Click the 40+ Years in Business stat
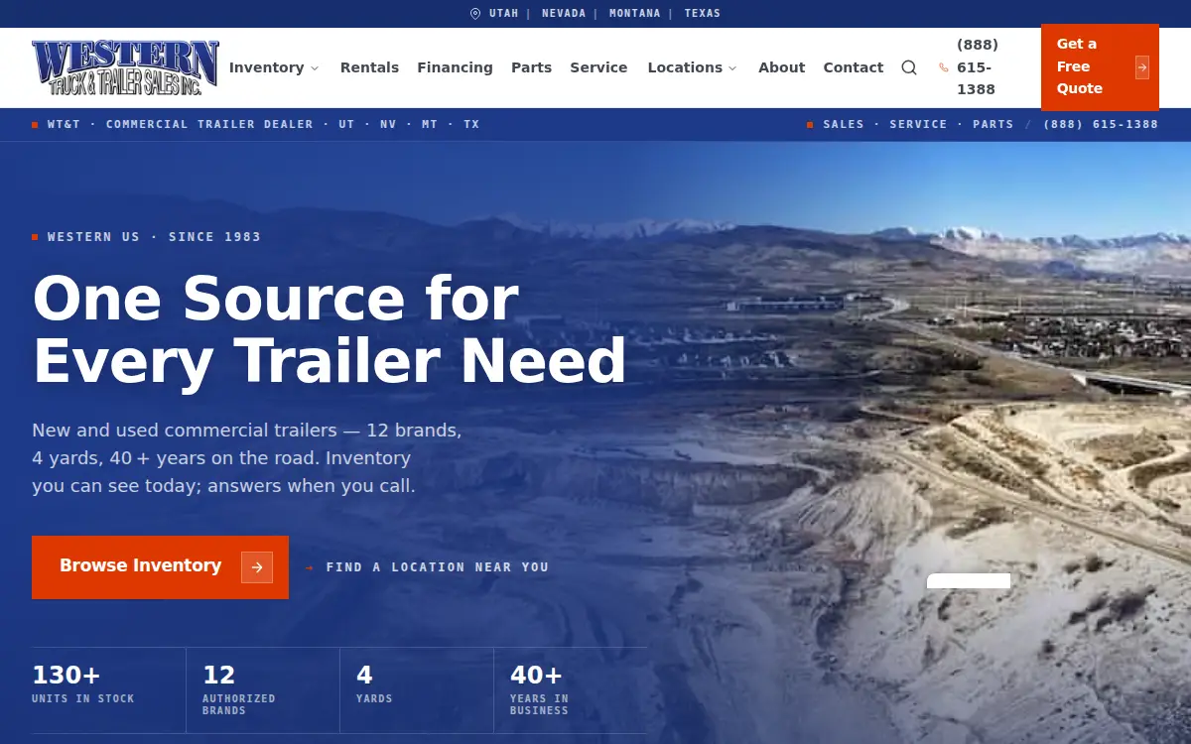The image size is (1191, 744). 571,690
